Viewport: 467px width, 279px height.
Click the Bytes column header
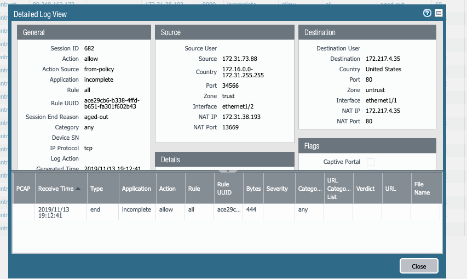(253, 189)
